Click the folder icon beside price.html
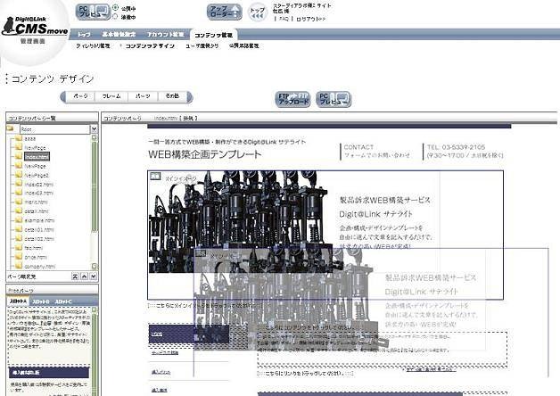The image size is (560, 396). click(x=19, y=256)
